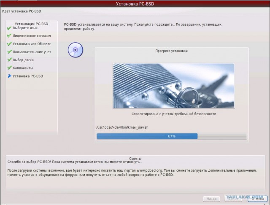The width and height of the screenshot is (270, 205).
Task: Click the www.pcbsd.org address in tips
Action: [149, 170]
